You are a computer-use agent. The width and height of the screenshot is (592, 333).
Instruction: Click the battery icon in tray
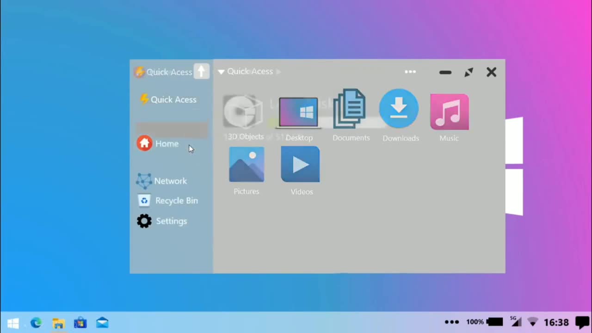coord(495,322)
